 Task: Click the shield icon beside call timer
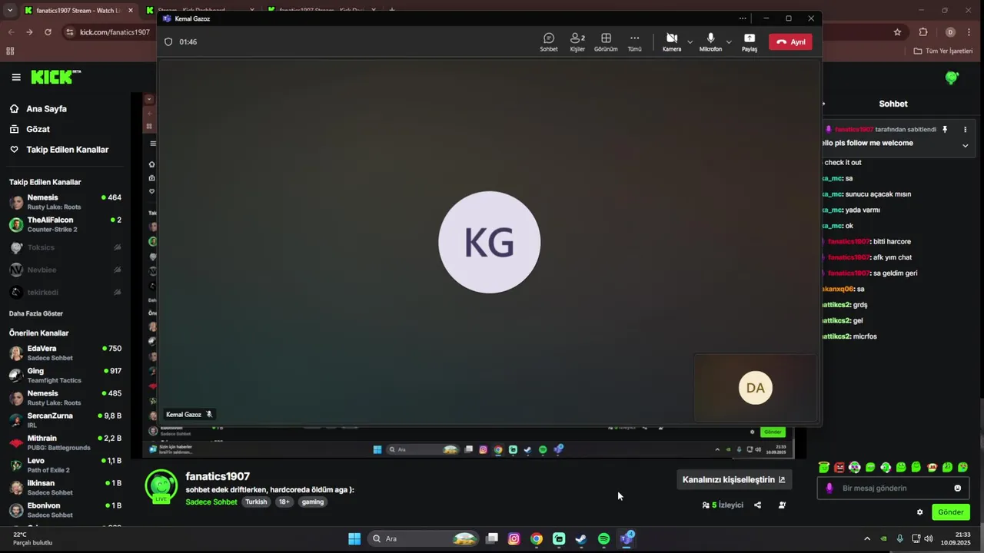pyautogui.click(x=168, y=41)
